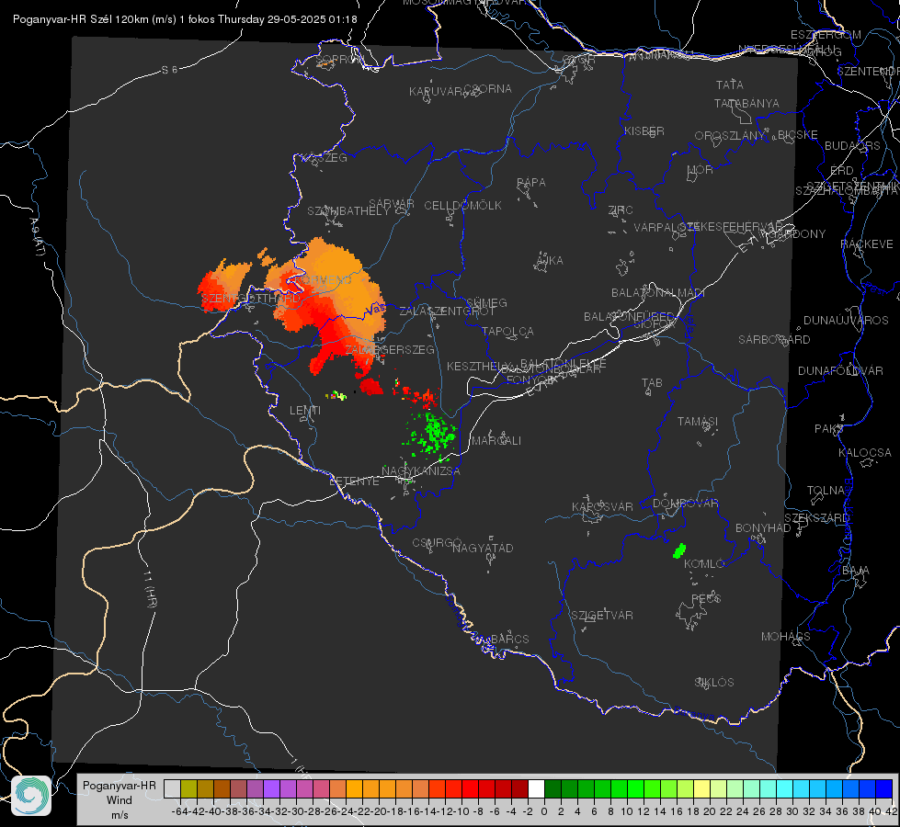Pick the deep blue 40–42 m/s swatch
Screen dimensions: 900x827
(884, 788)
